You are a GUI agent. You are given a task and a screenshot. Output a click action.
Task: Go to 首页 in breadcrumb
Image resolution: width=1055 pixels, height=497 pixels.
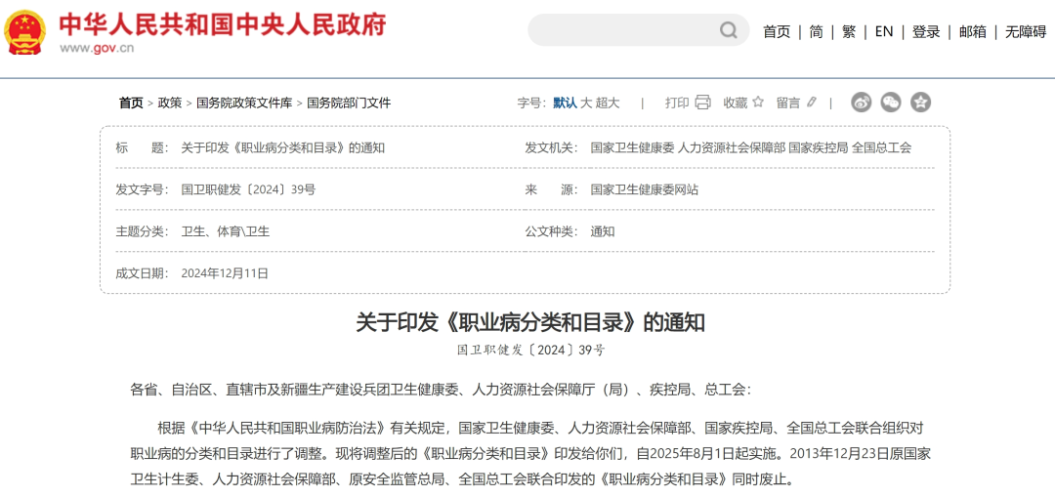click(131, 103)
